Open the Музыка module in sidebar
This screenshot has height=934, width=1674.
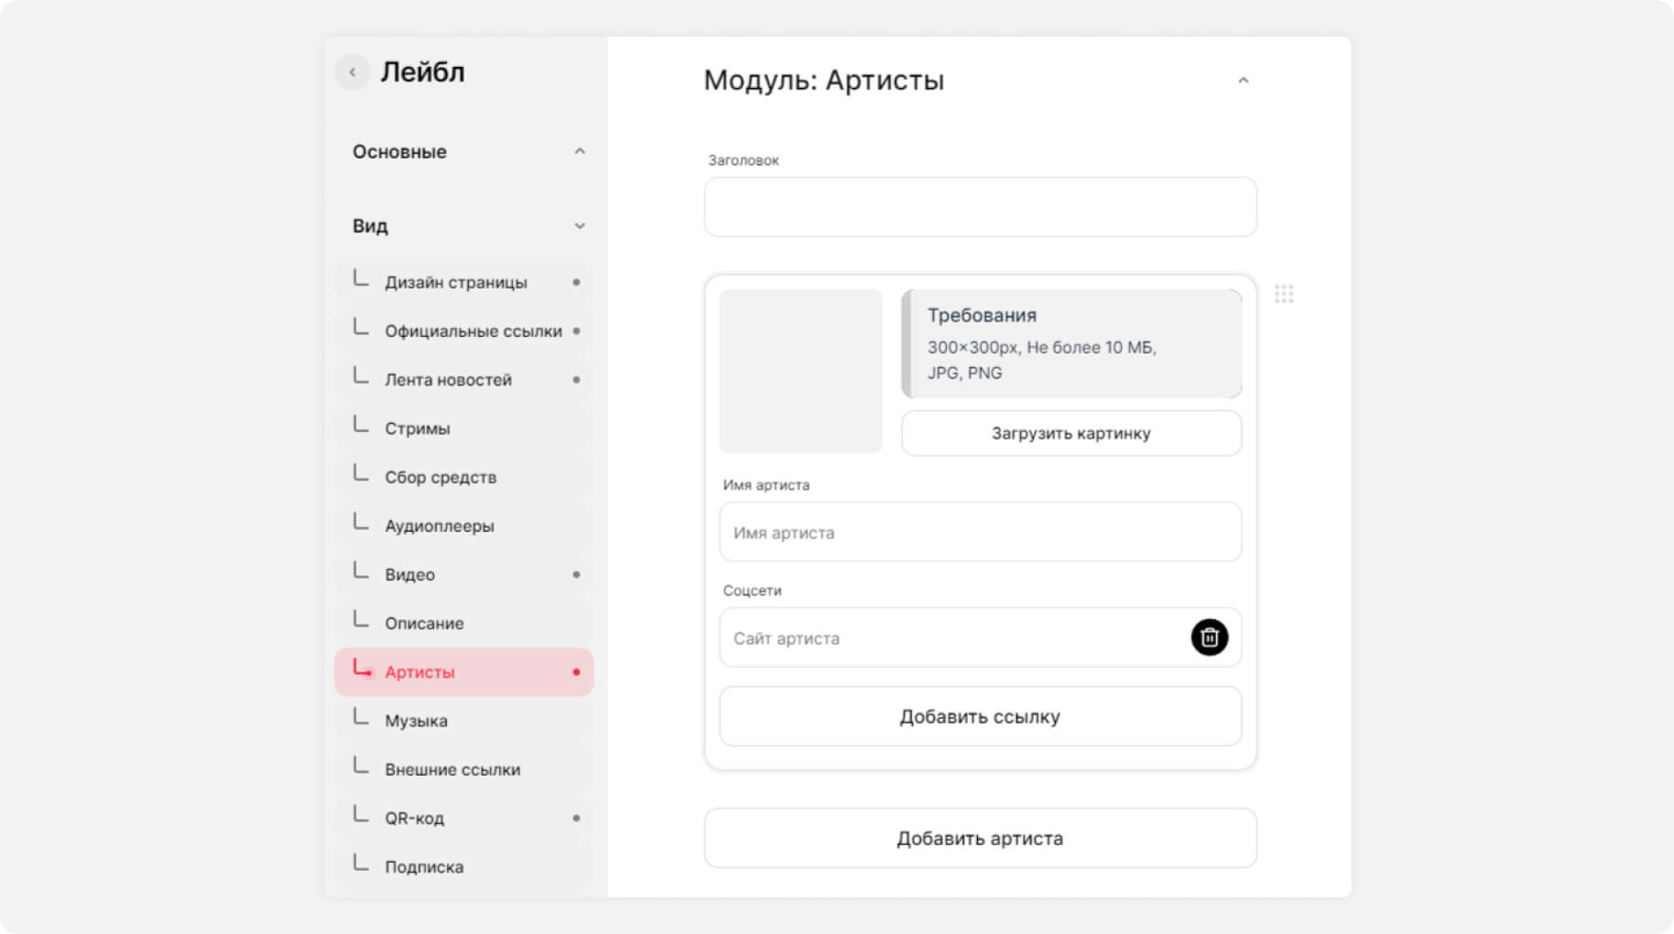417,721
